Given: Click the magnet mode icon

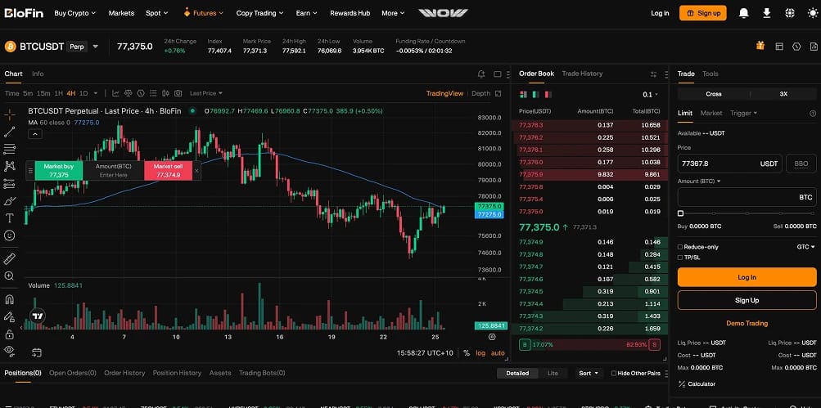Looking at the screenshot, I should 10,300.
